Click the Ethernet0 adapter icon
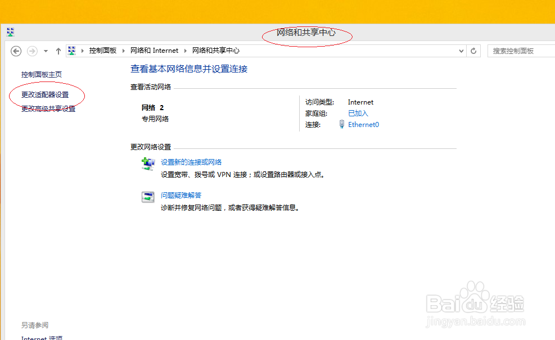 pyautogui.click(x=341, y=124)
